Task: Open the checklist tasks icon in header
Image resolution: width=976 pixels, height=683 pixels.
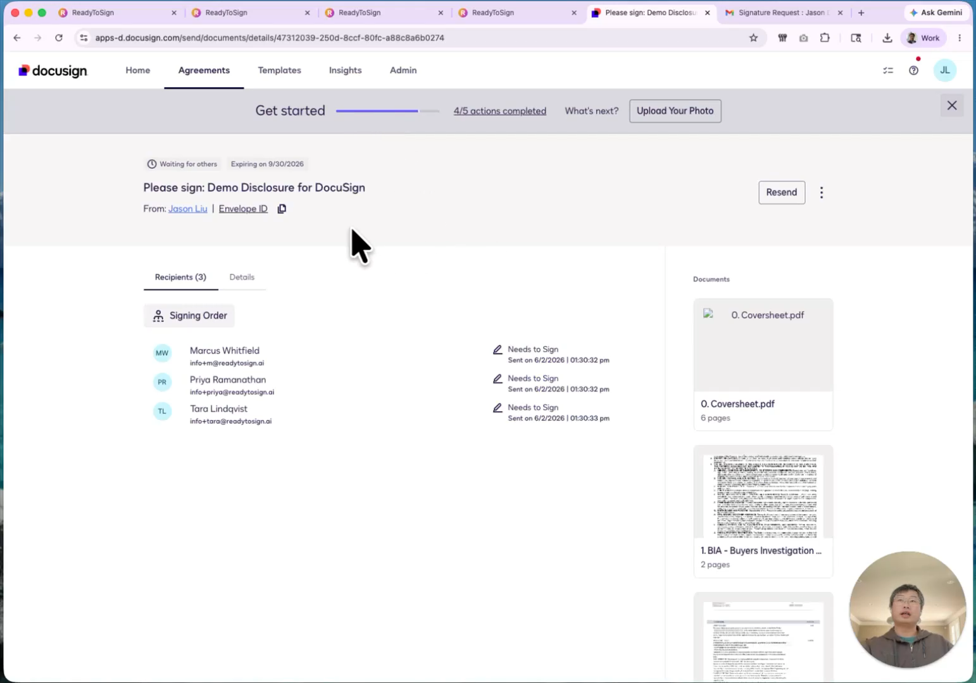Action: tap(888, 70)
